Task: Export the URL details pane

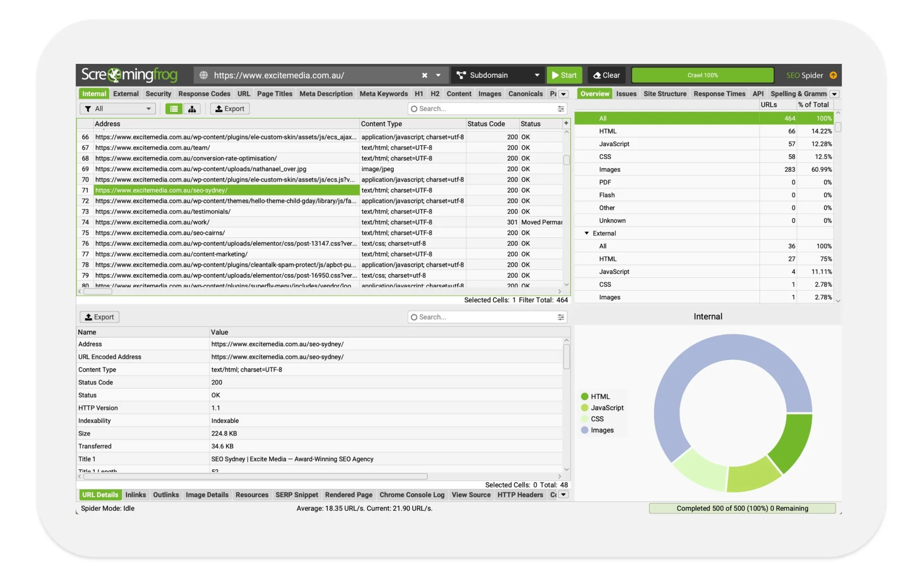Action: pos(99,317)
